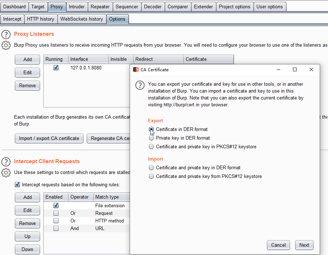Image resolution: width=328 pixels, height=255 pixels.
Task: Click Edit button for proxy listeners
Action: pos(27,72)
